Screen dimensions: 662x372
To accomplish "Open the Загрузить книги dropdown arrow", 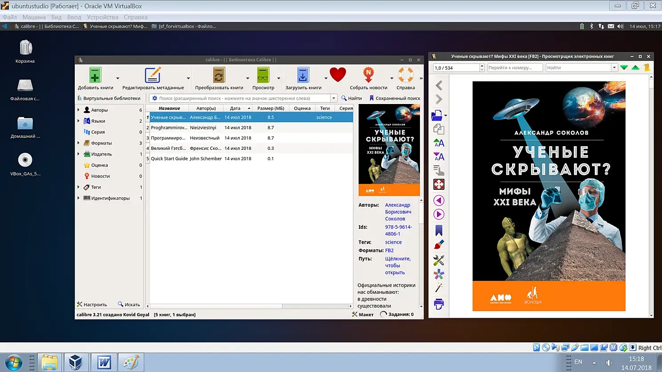I will click(326, 78).
